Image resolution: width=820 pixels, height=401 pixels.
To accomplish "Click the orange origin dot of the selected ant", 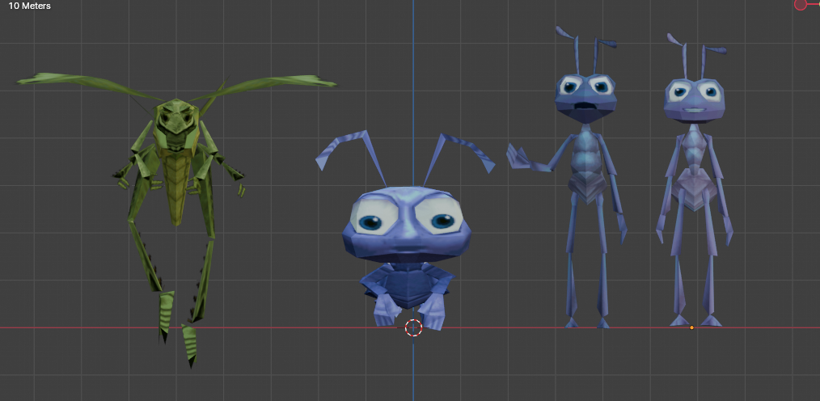I will 691,327.
